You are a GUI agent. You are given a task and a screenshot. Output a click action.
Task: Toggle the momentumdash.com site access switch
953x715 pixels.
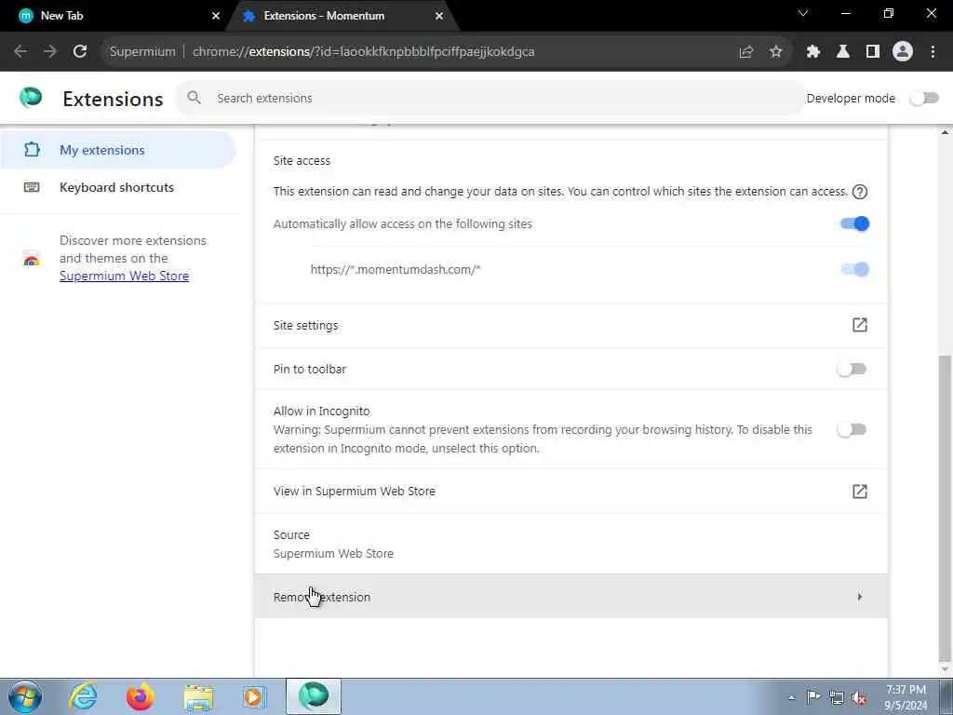(x=854, y=269)
